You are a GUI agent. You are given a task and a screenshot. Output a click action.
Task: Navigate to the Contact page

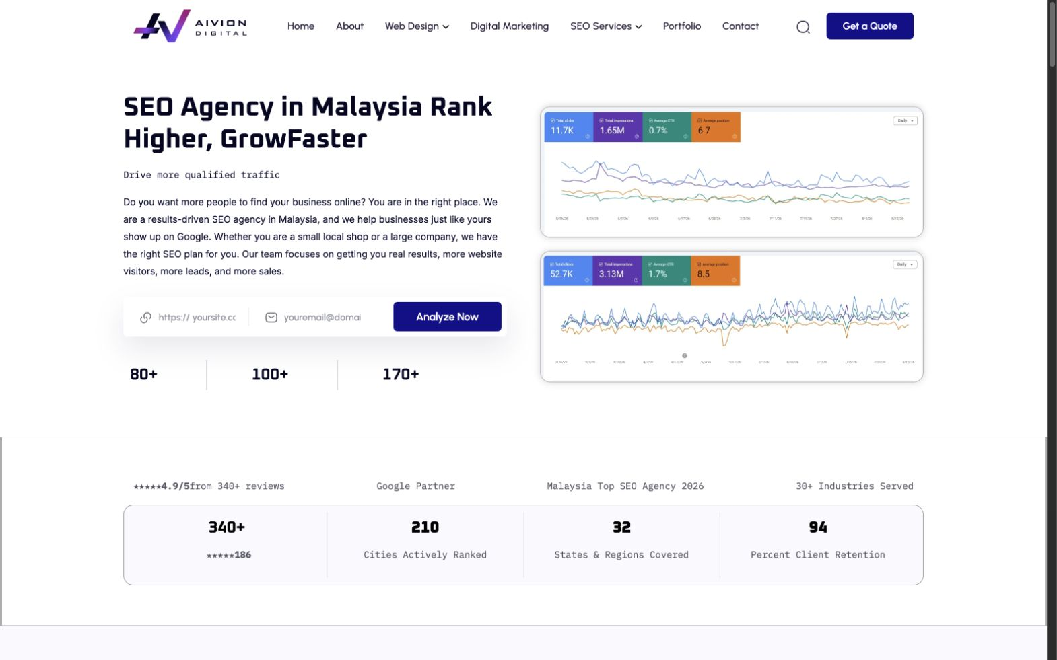(741, 26)
